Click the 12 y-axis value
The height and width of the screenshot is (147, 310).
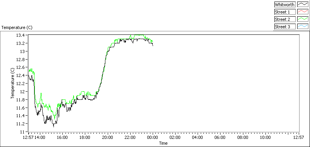click(x=22, y=92)
